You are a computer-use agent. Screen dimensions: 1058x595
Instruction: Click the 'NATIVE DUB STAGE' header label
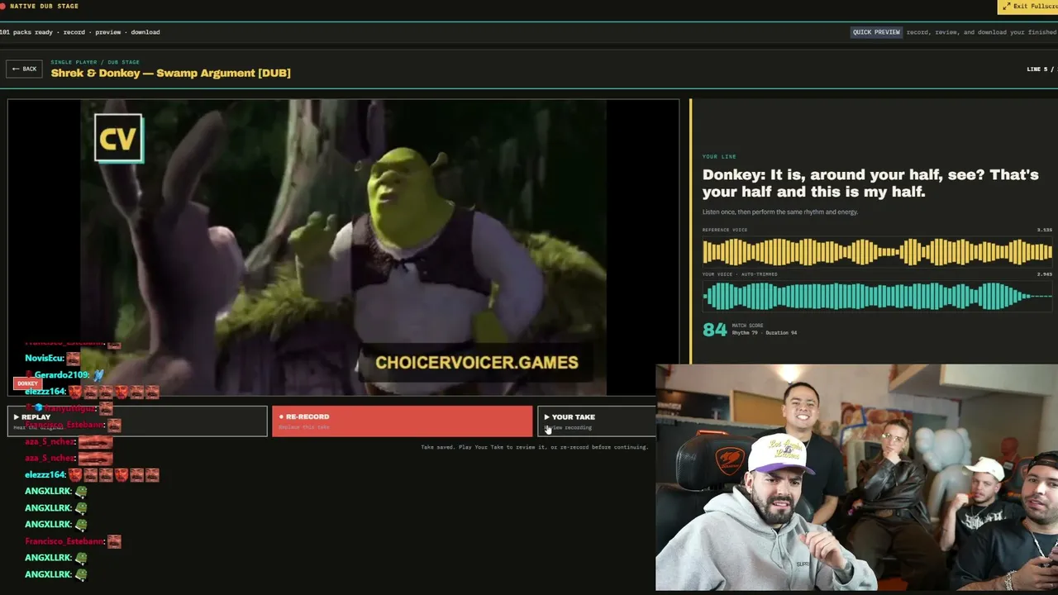[x=44, y=7]
